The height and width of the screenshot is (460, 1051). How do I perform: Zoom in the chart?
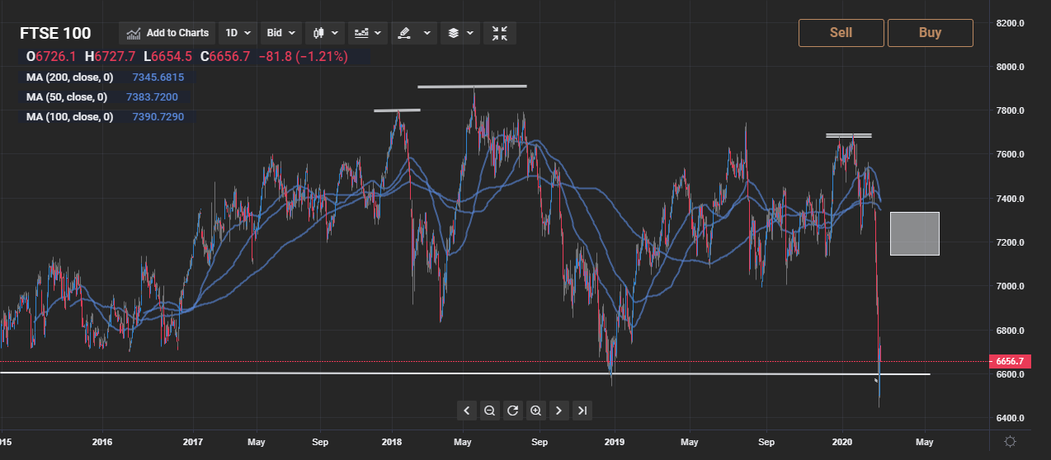535,411
